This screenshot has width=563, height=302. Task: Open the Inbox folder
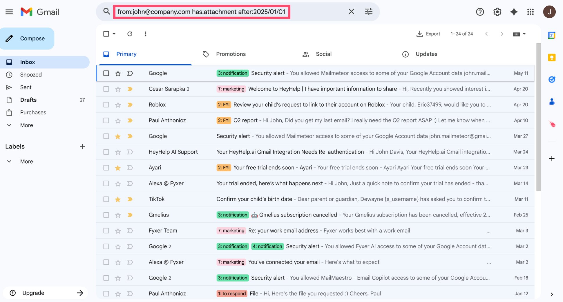tap(45, 62)
